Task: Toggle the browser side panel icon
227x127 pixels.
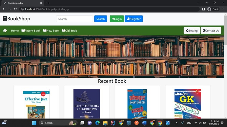Action: (203, 9)
